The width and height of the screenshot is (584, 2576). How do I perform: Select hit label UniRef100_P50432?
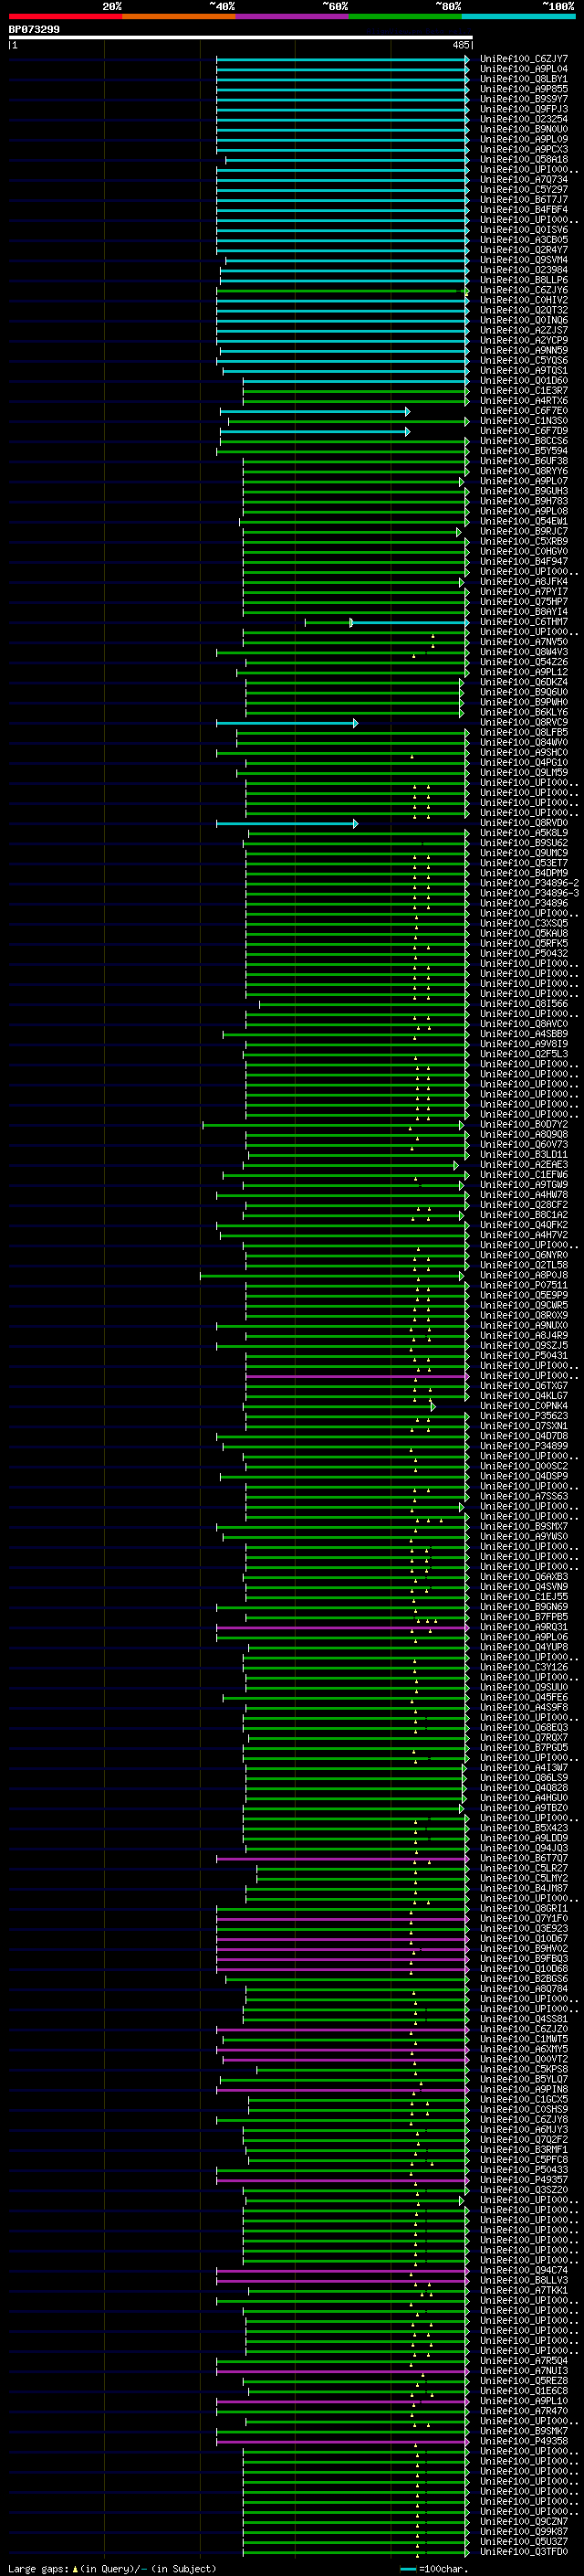(x=523, y=953)
